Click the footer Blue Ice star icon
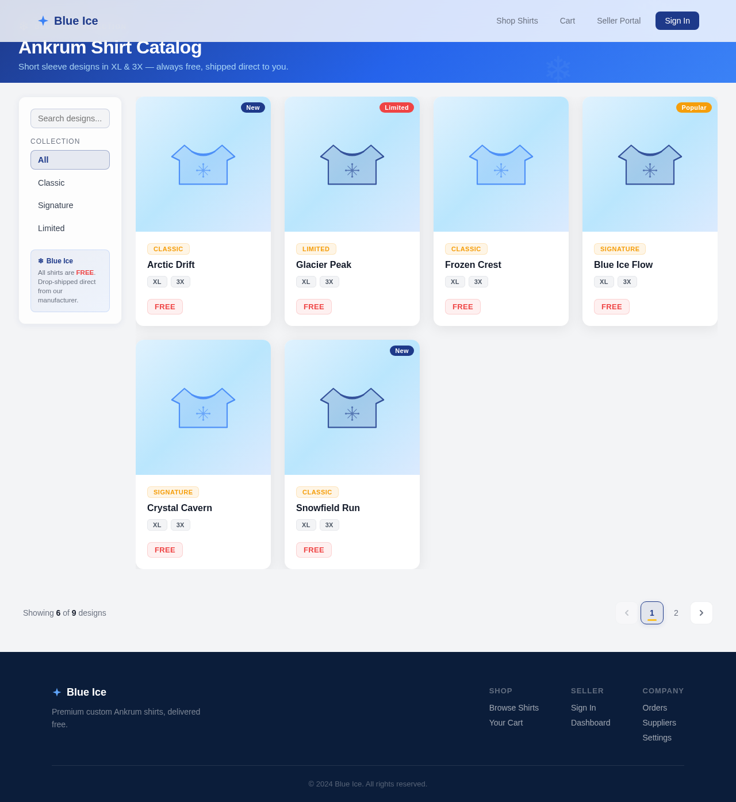736x802 pixels. pos(57,692)
